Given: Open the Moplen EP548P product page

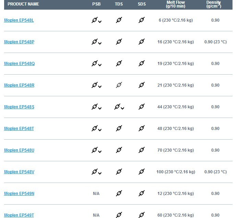Looking at the screenshot, I should tap(19, 42).
